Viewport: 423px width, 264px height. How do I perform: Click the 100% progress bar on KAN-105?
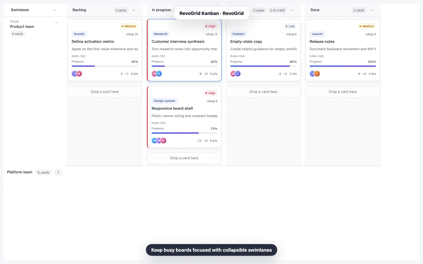(343, 66)
